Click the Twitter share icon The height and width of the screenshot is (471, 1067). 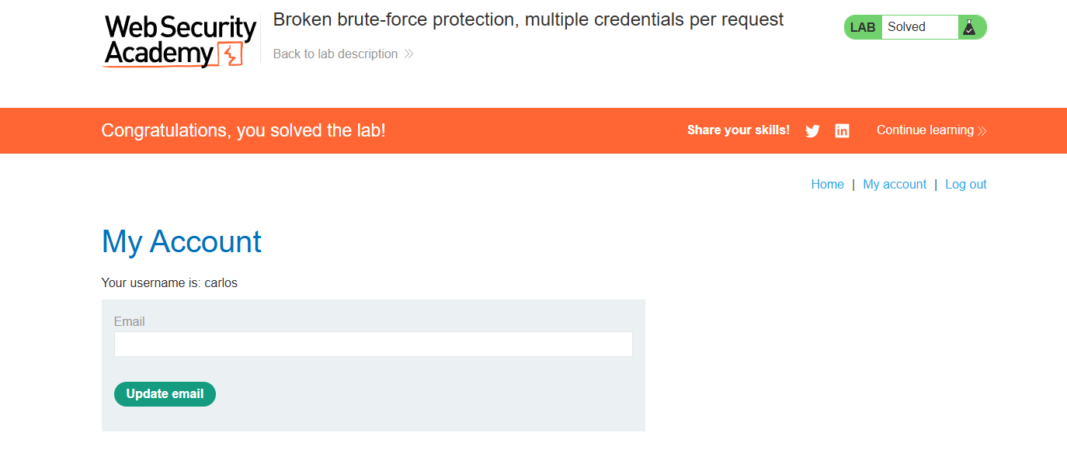click(812, 131)
